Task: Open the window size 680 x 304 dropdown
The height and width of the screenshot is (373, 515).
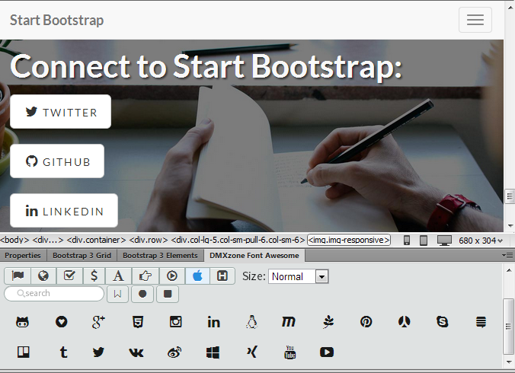Action: (481, 241)
